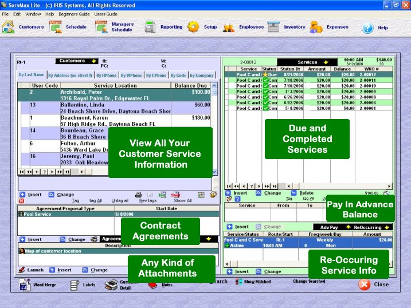
Task: Click Change button under customer list
Action: [x=61, y=195]
